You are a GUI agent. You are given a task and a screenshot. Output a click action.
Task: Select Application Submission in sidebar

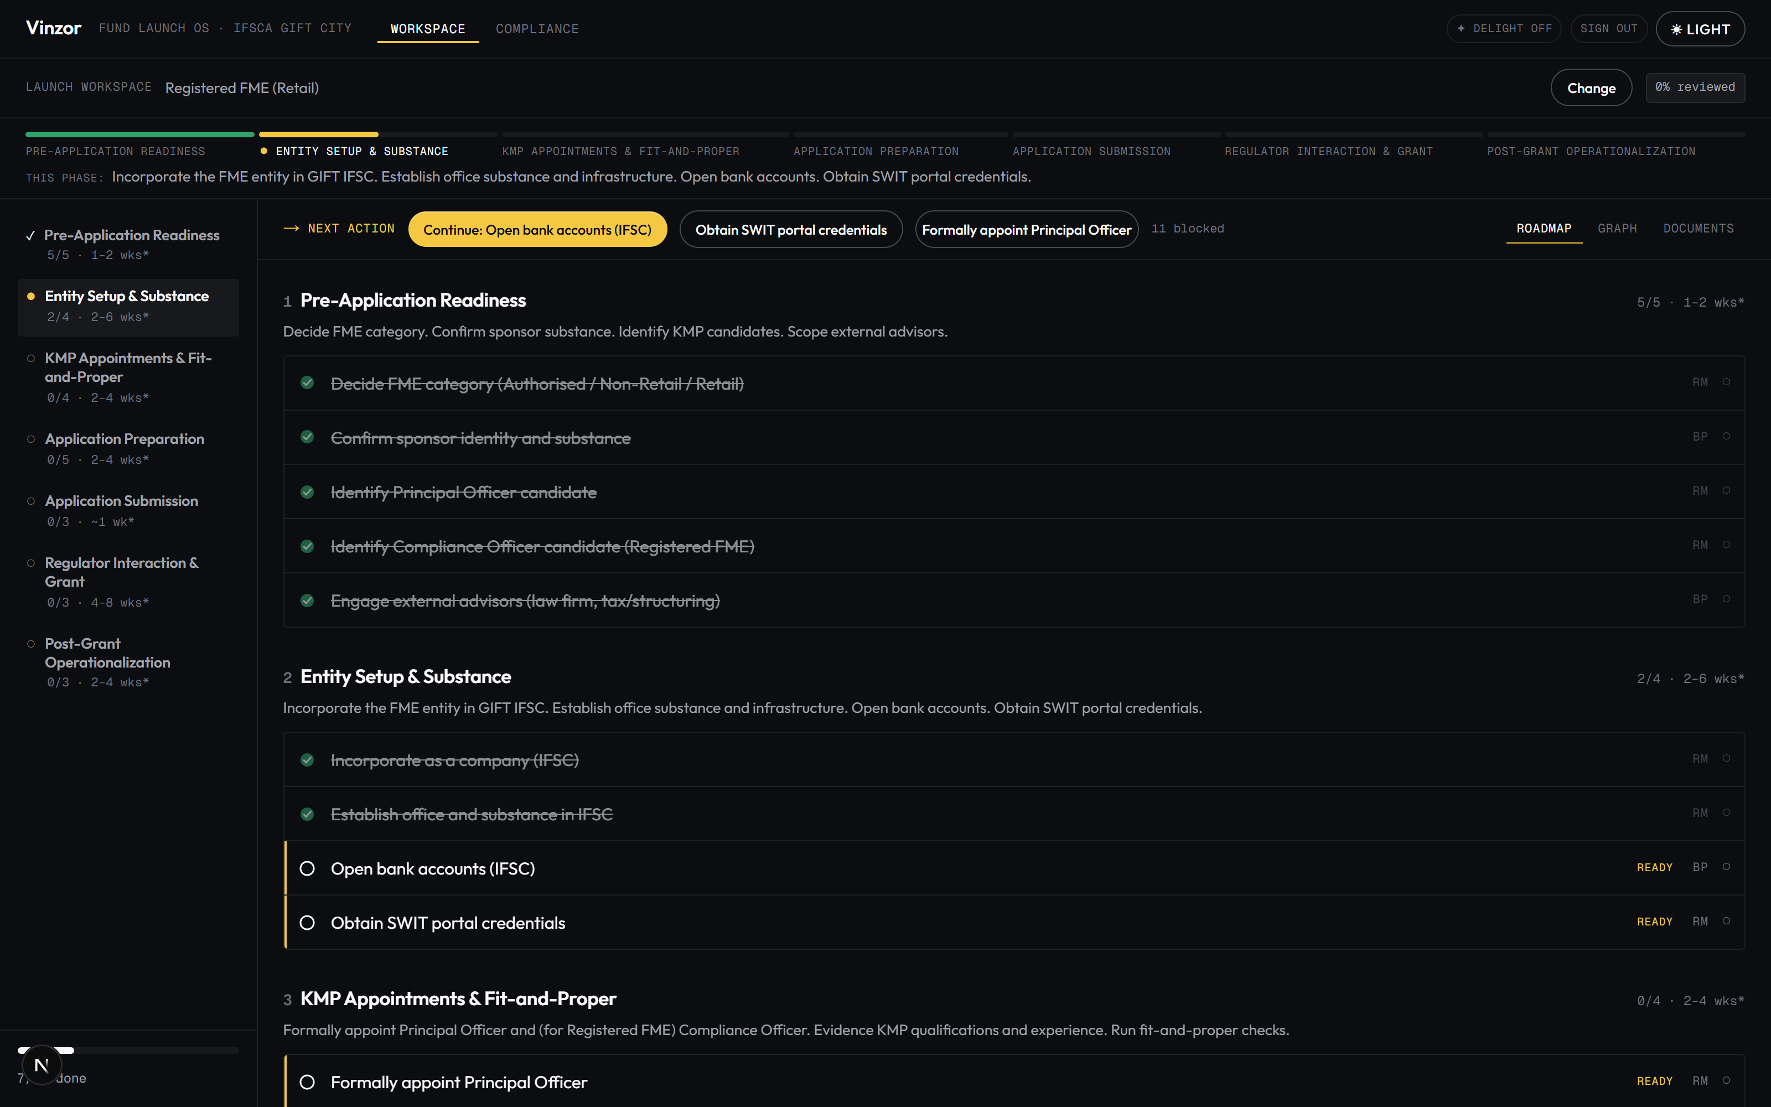(128, 511)
